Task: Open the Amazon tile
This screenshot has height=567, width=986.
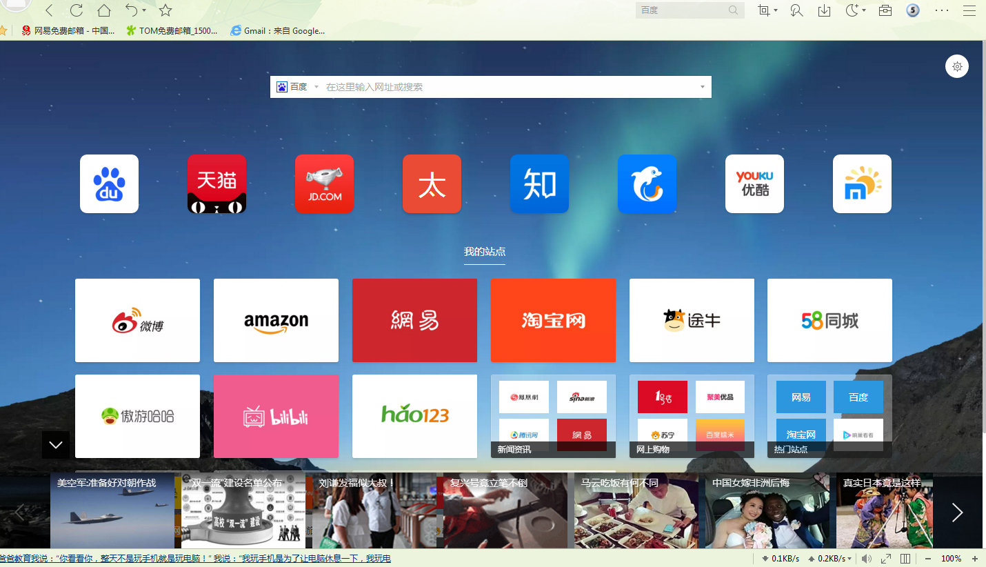Action: [x=276, y=320]
